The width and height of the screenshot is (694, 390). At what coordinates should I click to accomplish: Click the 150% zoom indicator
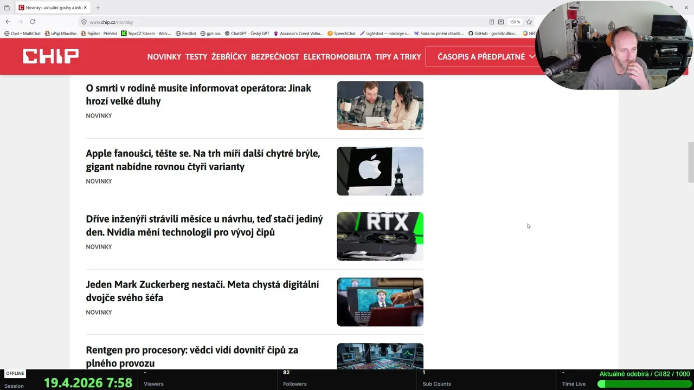pos(515,22)
